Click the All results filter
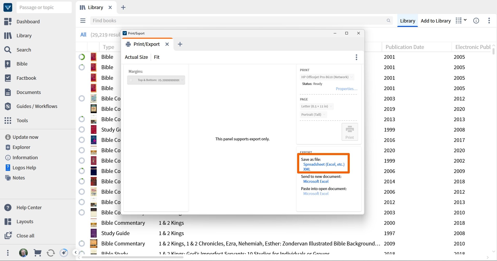497x261 pixels. (x=83, y=35)
